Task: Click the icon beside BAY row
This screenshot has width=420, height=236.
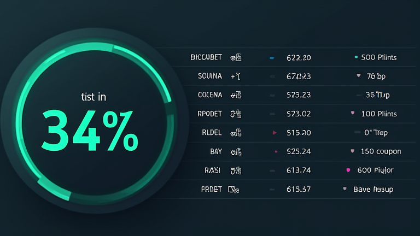Action: click(236, 152)
